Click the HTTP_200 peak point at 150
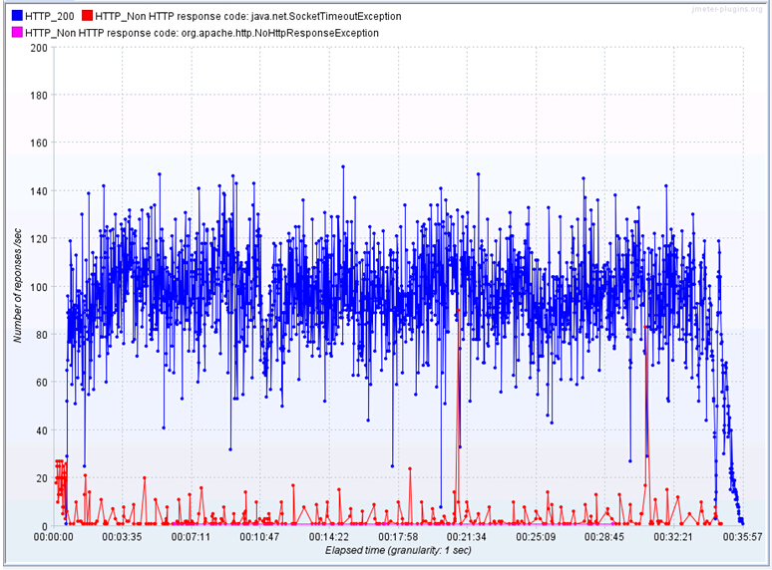Viewport: 772px width, 570px height. pos(343,166)
